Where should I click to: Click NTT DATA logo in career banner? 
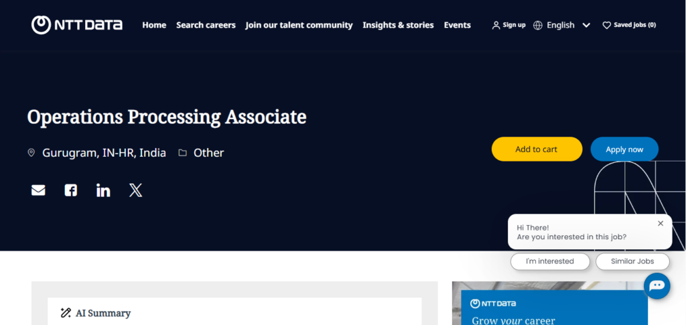(x=492, y=304)
